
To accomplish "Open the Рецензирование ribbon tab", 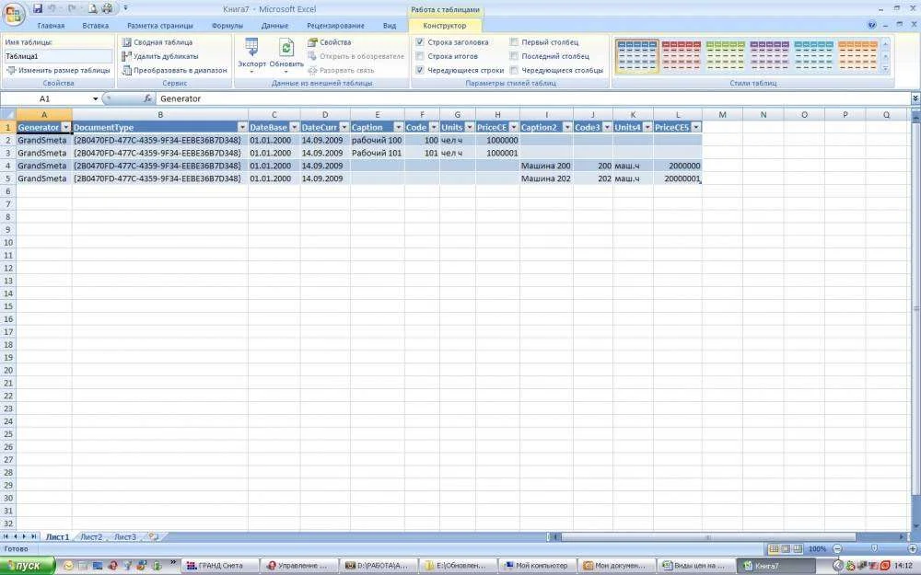I will [x=335, y=26].
